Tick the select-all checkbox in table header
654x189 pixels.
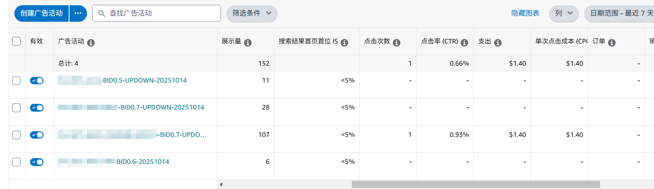(x=17, y=42)
